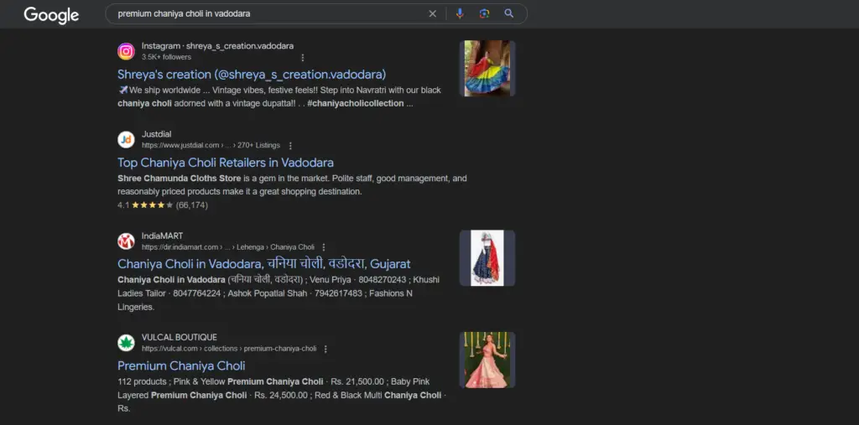Open the pink lehenga Vulcal thumbnail
This screenshot has height=425, width=859.
(x=487, y=360)
